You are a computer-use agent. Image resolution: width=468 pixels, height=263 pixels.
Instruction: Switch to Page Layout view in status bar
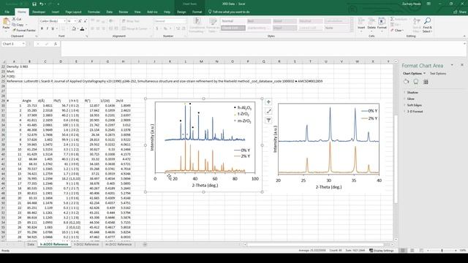point(412,251)
